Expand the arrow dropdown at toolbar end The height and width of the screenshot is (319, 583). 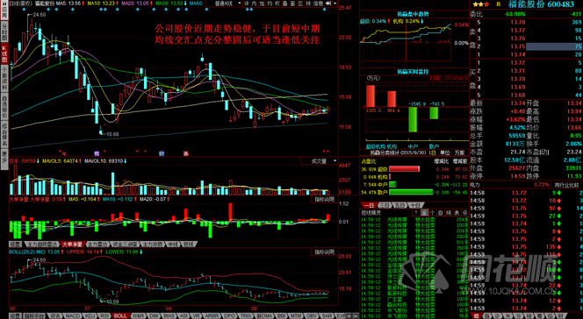(335, 4)
